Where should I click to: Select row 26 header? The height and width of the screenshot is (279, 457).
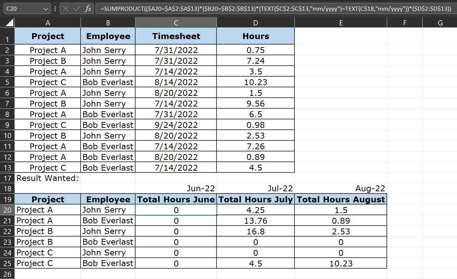[7, 274]
